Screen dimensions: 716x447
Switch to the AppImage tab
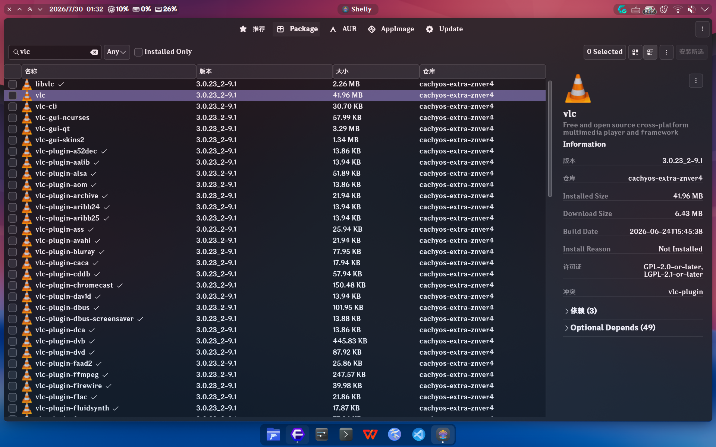click(391, 29)
